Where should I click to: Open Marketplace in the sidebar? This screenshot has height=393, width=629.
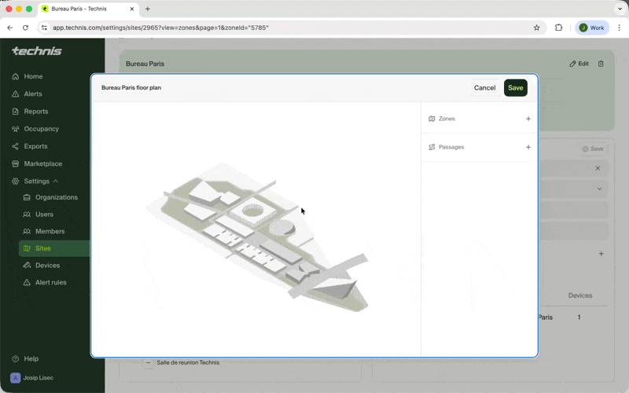[42, 163]
